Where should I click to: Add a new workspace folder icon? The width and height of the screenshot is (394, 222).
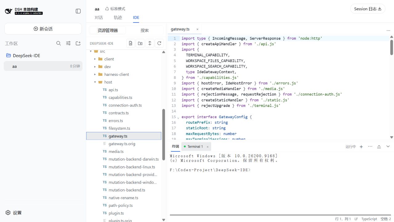tap(78, 43)
